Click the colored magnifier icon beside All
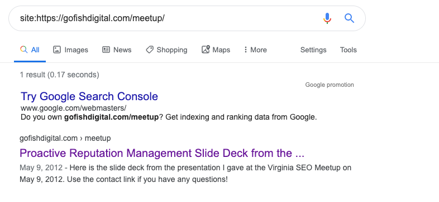Image resolution: width=439 pixels, height=202 pixels. 24,50
